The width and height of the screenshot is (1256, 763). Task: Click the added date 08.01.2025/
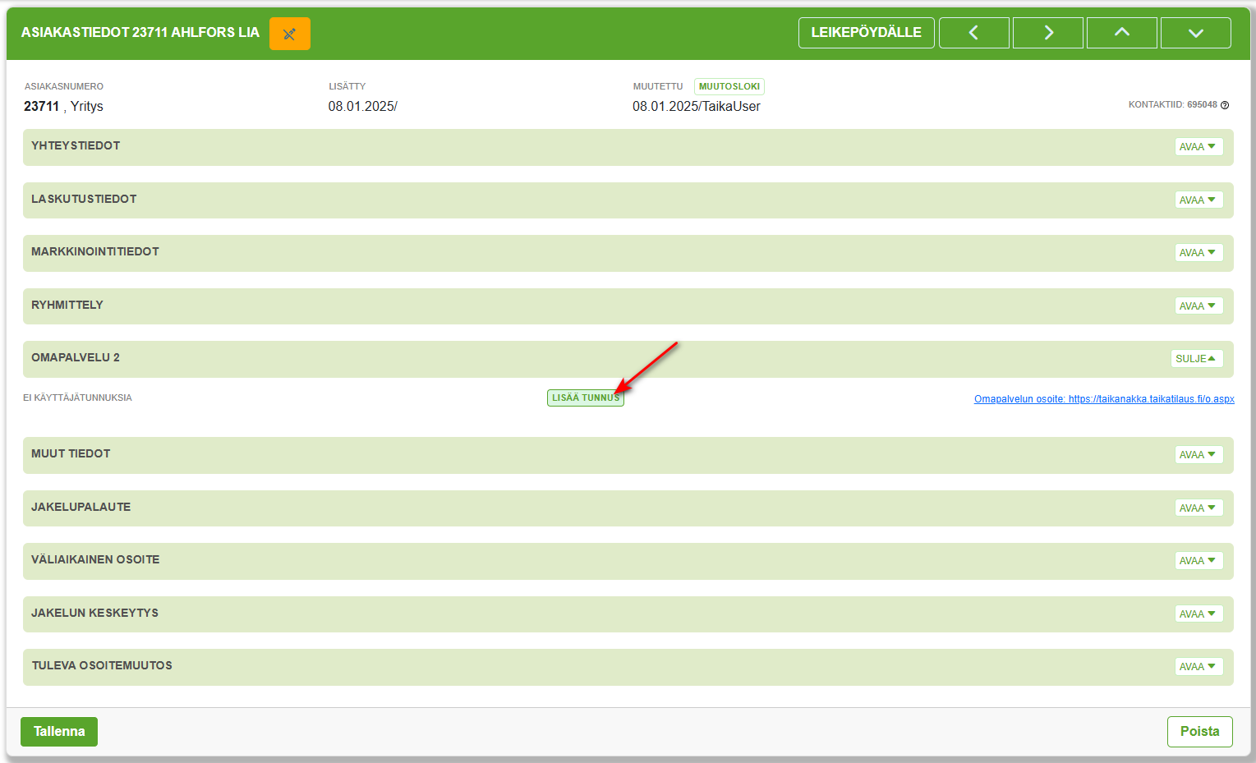(x=363, y=106)
